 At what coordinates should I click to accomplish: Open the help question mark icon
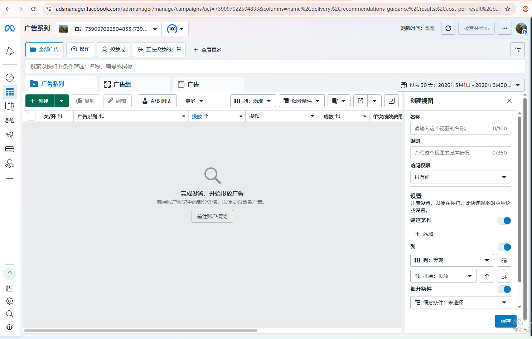click(x=10, y=274)
